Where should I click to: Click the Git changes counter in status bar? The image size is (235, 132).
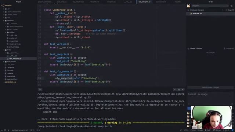(x=226, y=130)
